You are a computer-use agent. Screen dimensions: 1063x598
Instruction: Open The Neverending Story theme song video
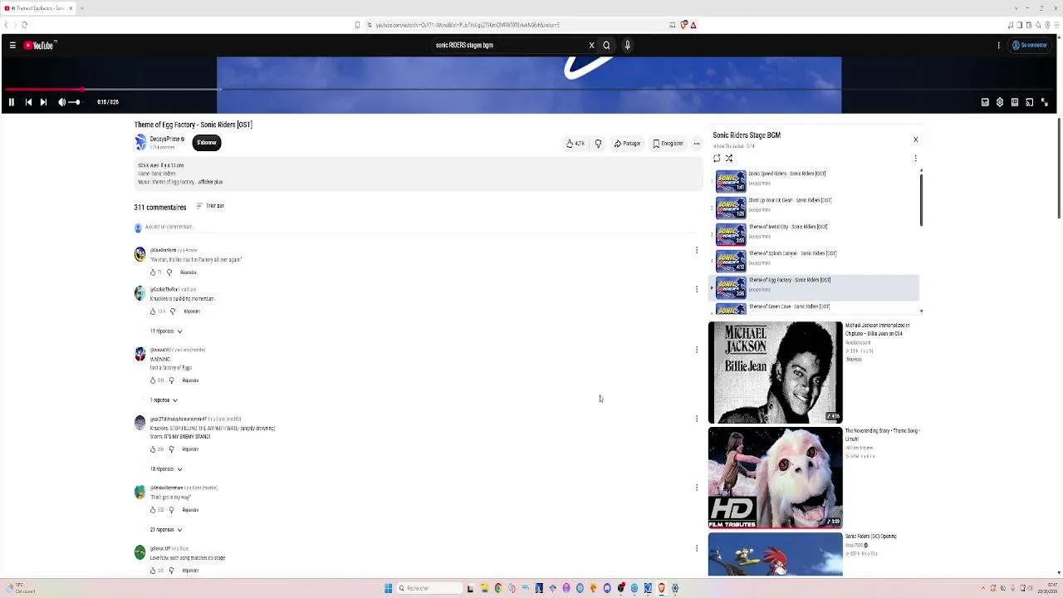pos(775,478)
